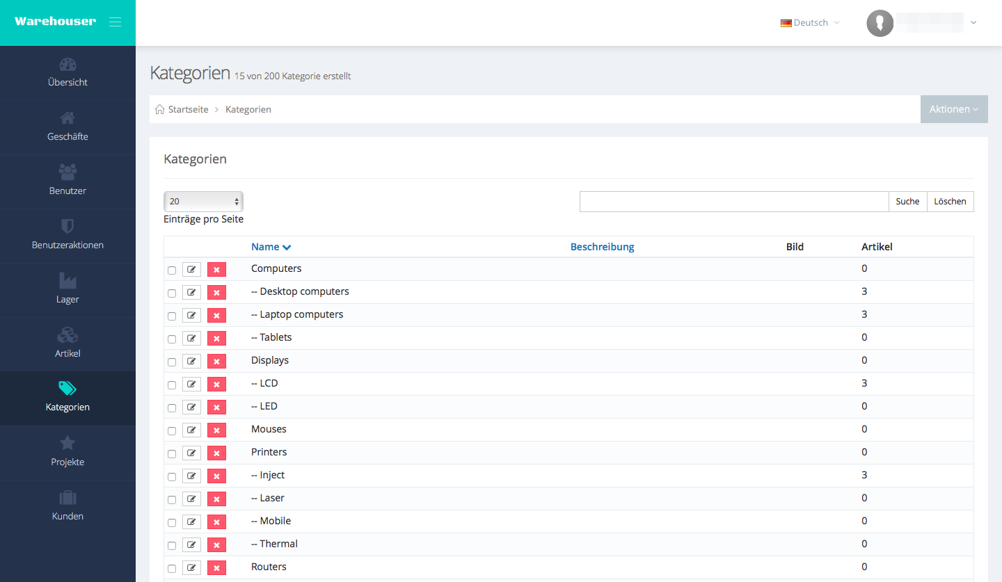Open the Übersicht dashboard icon

(67, 65)
